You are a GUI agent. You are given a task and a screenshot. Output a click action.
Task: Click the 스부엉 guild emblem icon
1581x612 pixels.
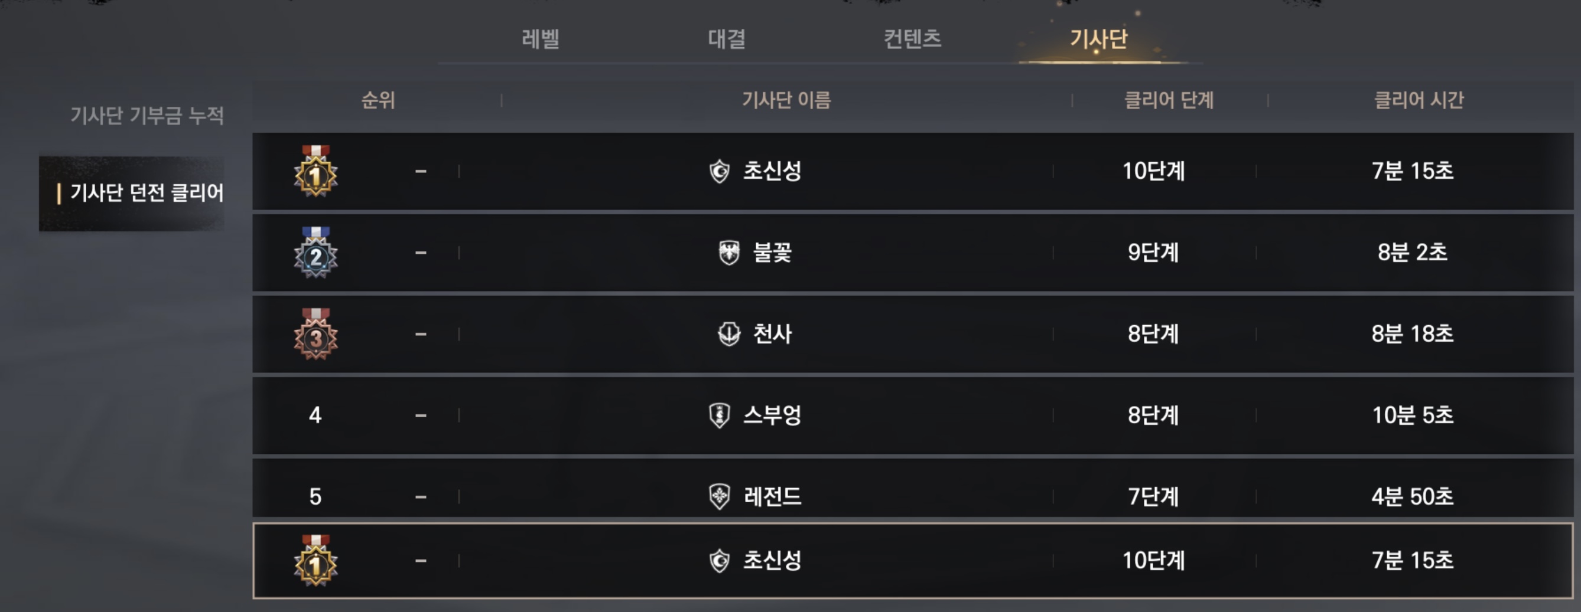719,415
